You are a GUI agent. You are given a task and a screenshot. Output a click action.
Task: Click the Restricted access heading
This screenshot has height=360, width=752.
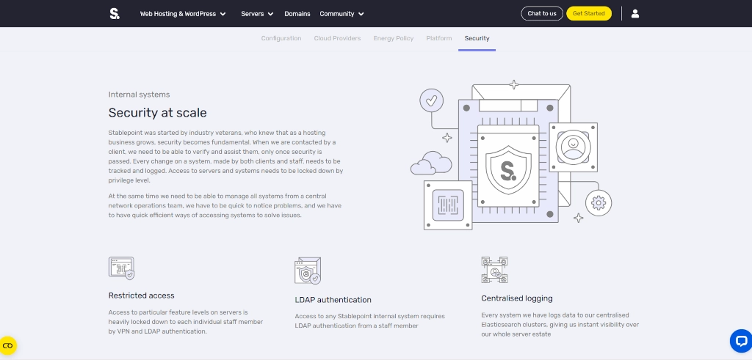tap(142, 295)
